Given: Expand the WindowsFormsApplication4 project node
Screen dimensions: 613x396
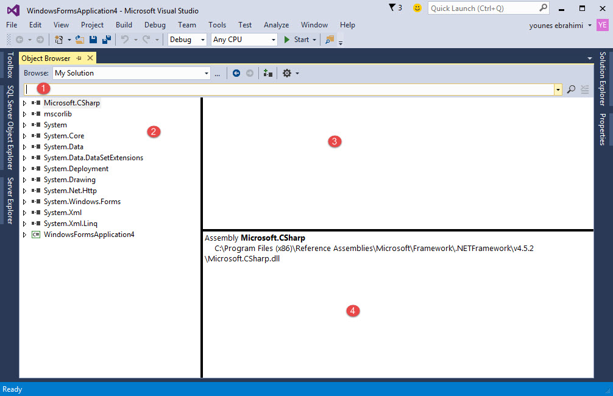Looking at the screenshot, I should pos(25,235).
